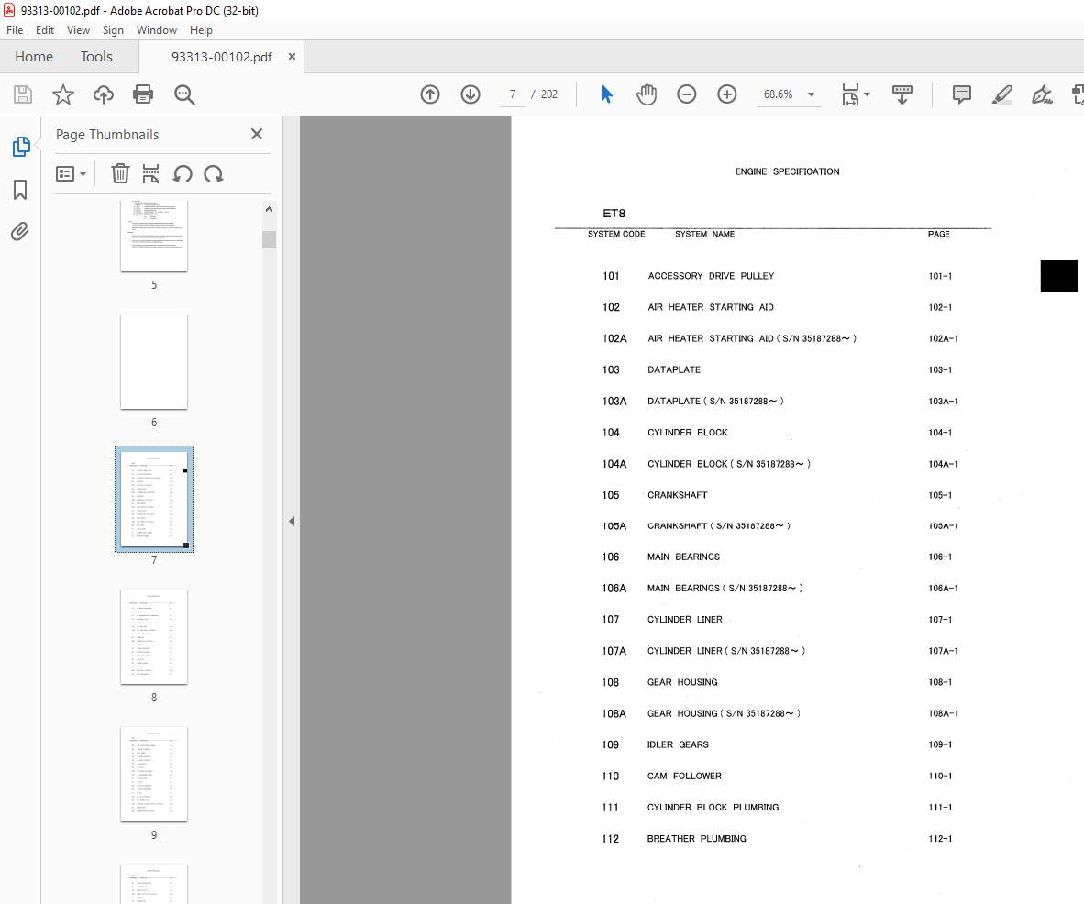
Task: Select page 8 thumbnail
Action: 154,636
